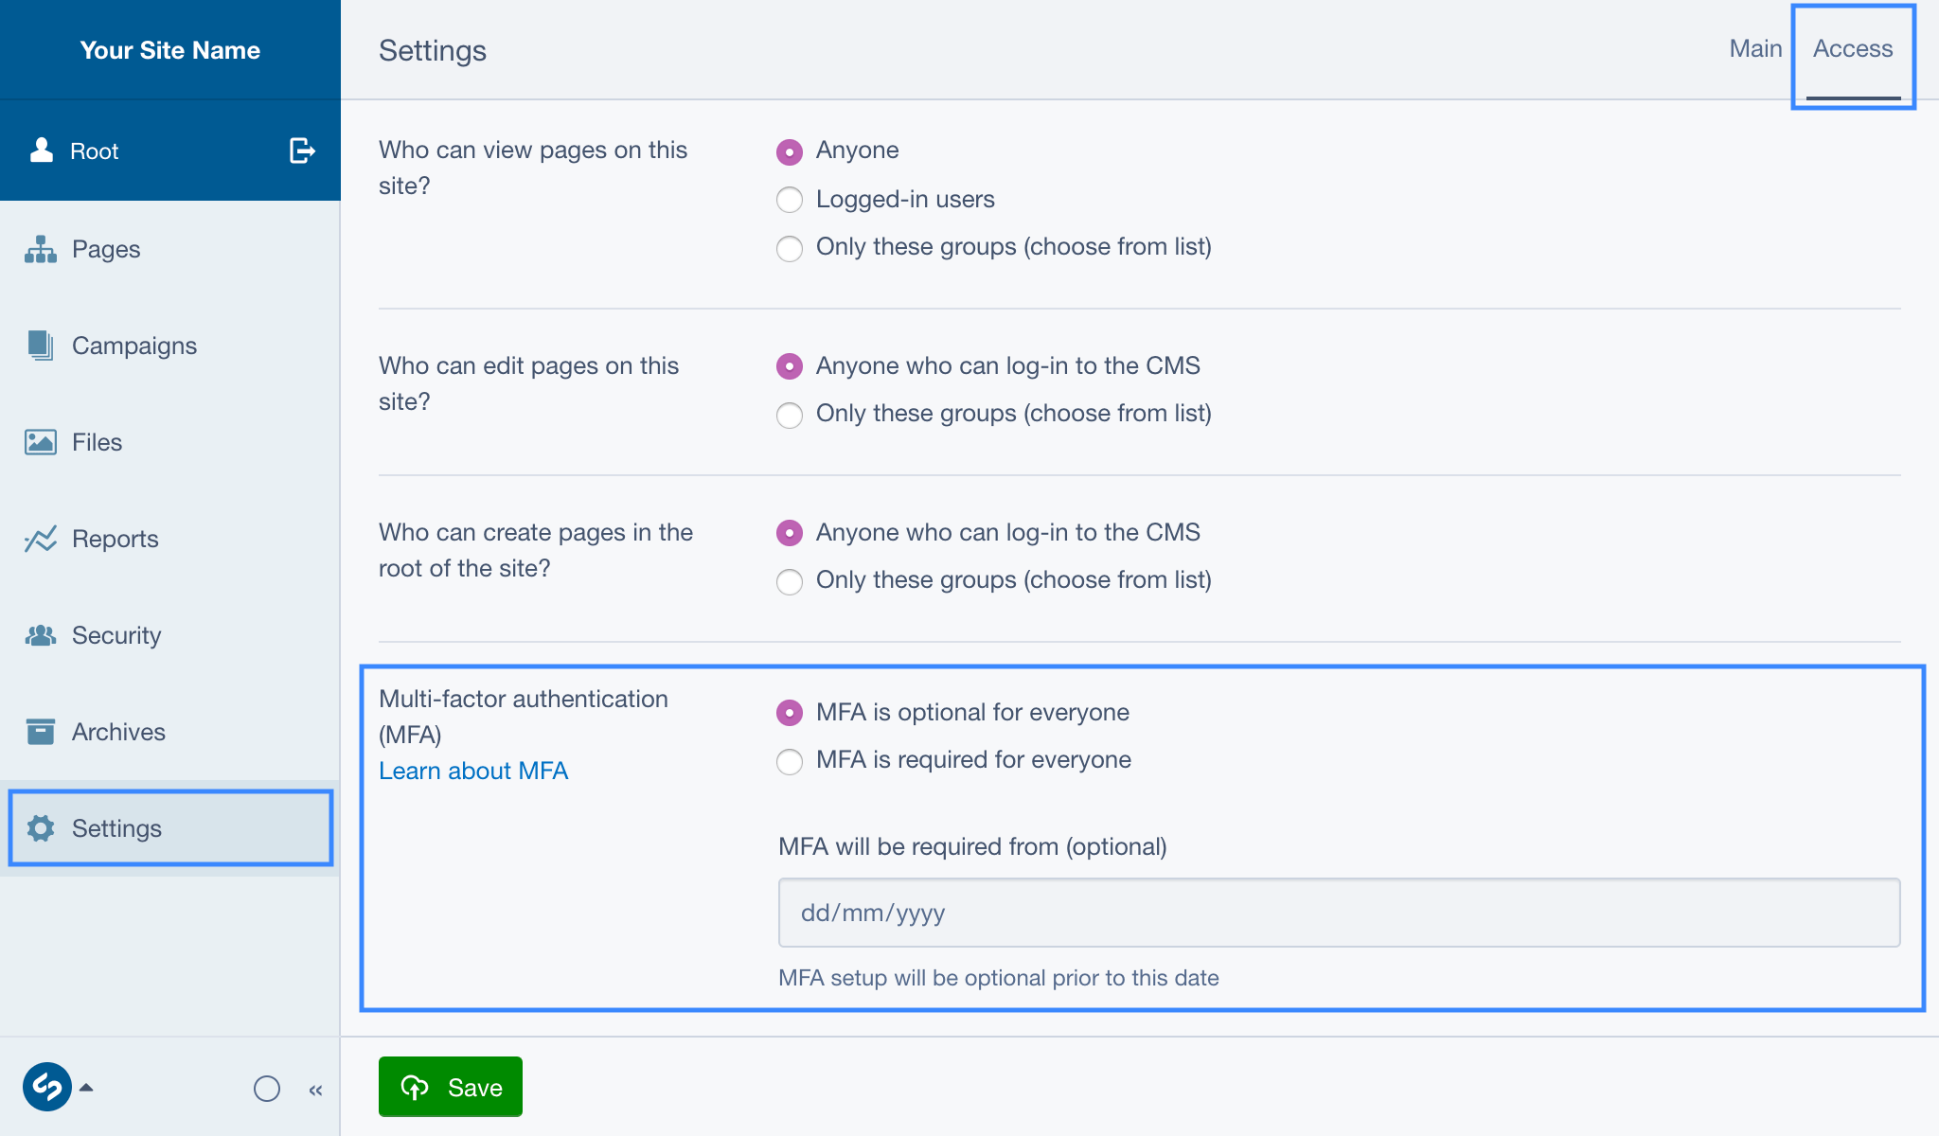Open the Security section
This screenshot has width=1939, height=1136.
[x=116, y=635]
